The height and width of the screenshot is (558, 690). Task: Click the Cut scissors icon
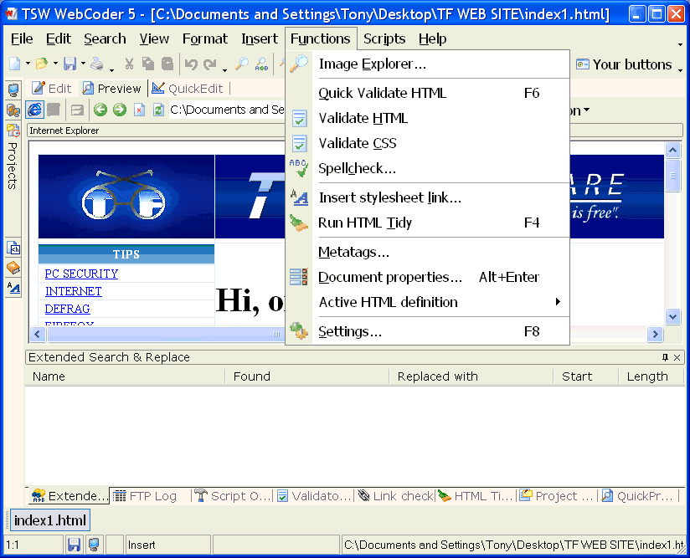(x=129, y=64)
